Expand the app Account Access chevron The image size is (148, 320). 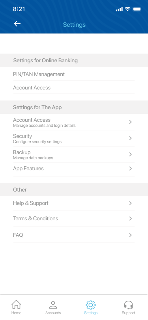click(130, 122)
